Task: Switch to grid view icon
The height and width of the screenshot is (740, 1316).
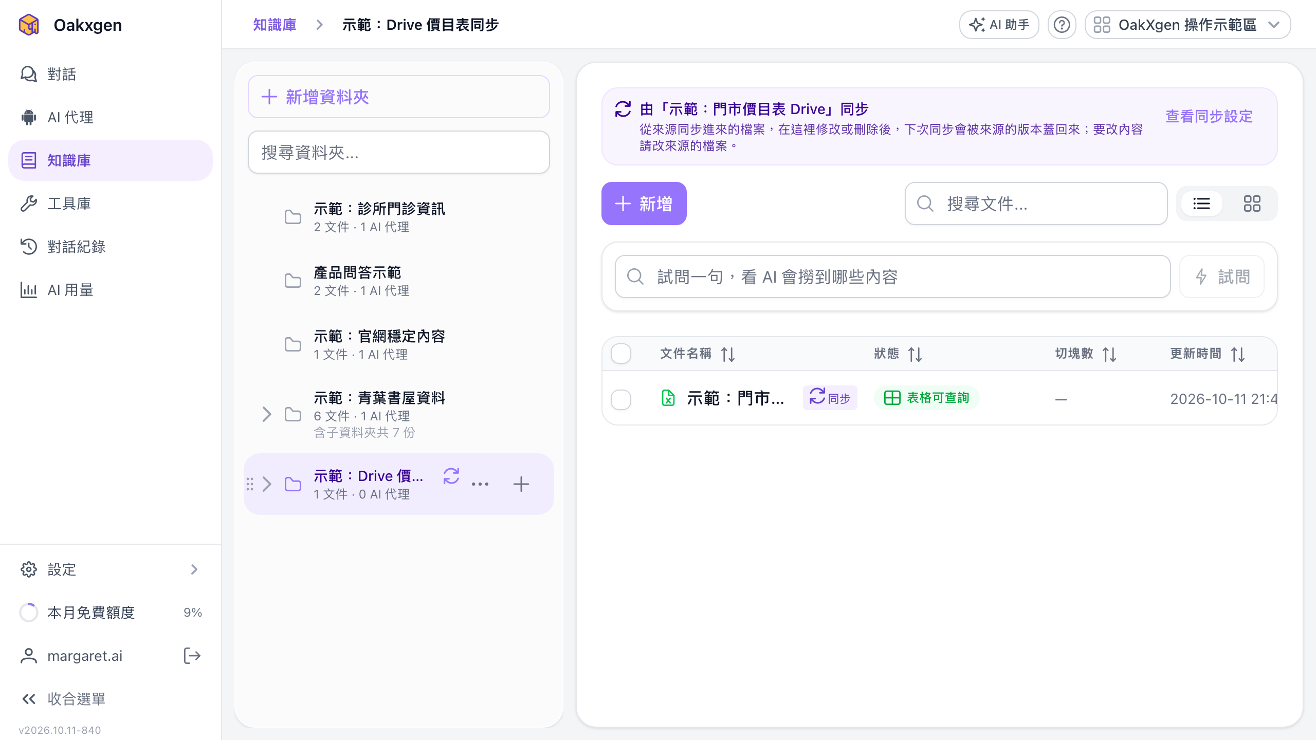Action: (1252, 203)
